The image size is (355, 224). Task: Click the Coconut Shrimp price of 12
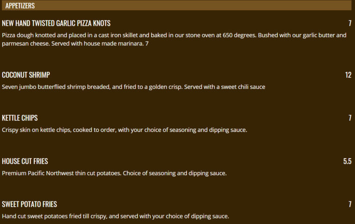(x=348, y=75)
